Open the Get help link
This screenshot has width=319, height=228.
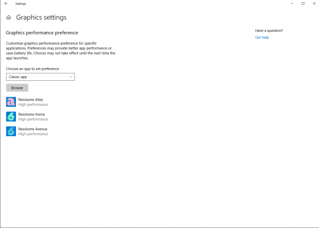(x=262, y=37)
